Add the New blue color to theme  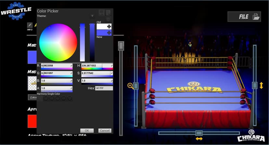[109, 33]
